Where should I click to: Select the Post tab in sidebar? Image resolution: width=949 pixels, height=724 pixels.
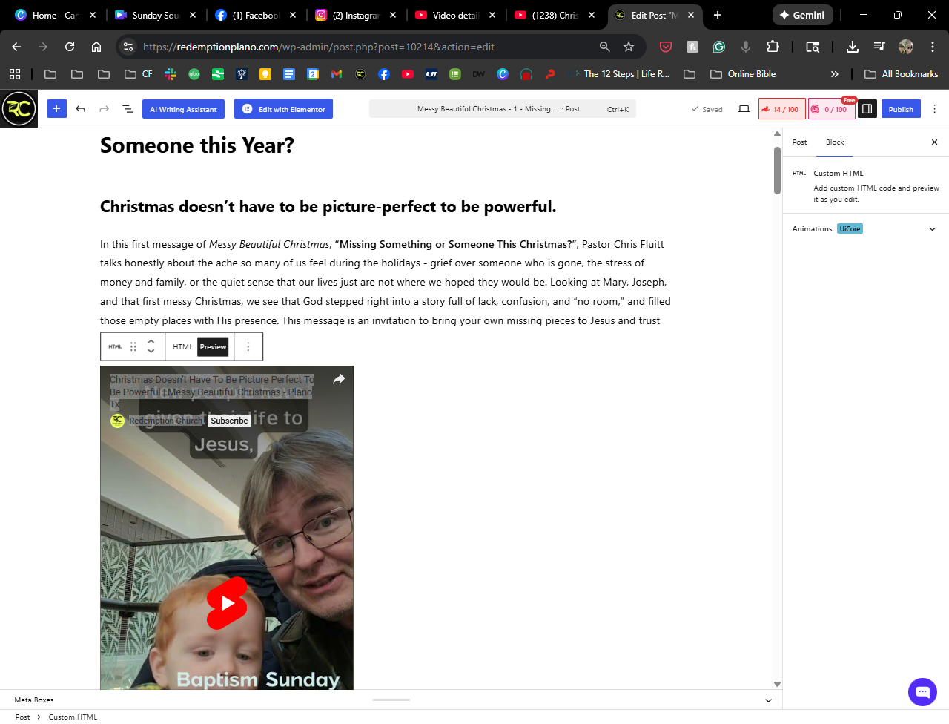799,142
